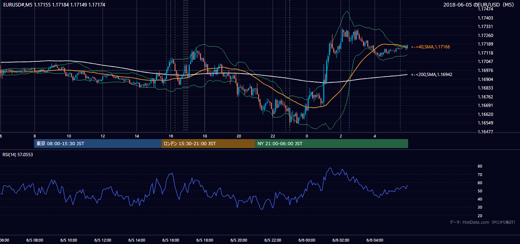The width and height of the screenshot is (520, 244).
Task: Click the 1.16976 price axis label
Action: (485, 70)
